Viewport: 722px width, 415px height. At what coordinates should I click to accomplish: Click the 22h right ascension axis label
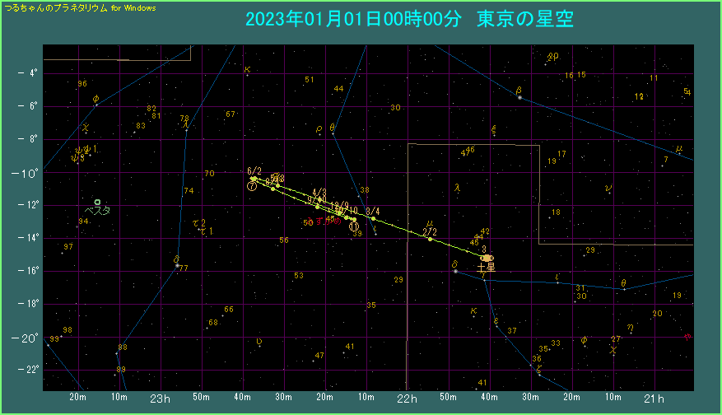click(x=407, y=399)
